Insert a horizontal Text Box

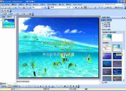[35, 86]
